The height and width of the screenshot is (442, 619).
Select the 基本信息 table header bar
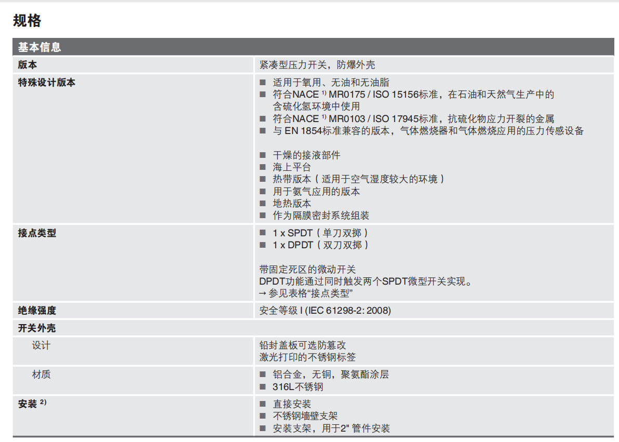[39, 47]
